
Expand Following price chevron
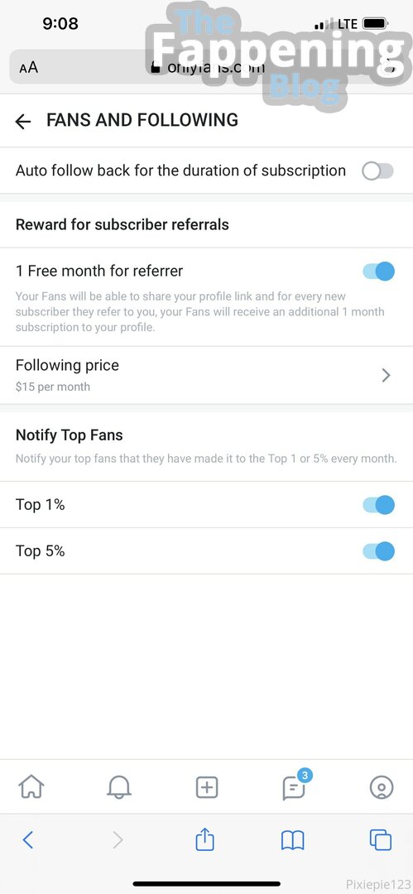387,375
